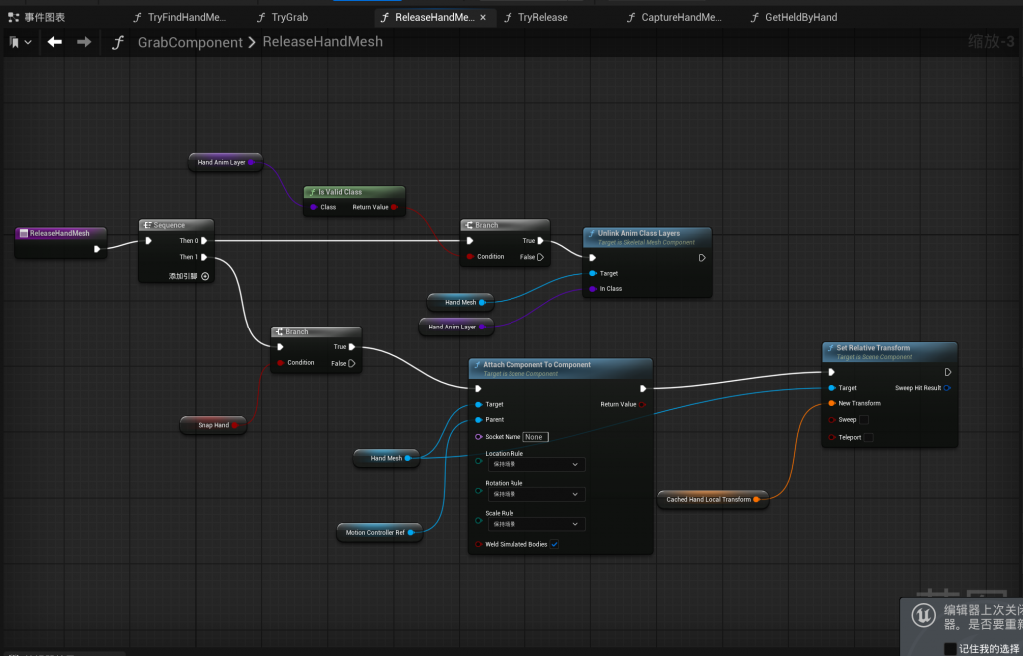This screenshot has width=1023, height=656.
Task: Switch to the GetHeldByHand tab
Action: click(800, 17)
